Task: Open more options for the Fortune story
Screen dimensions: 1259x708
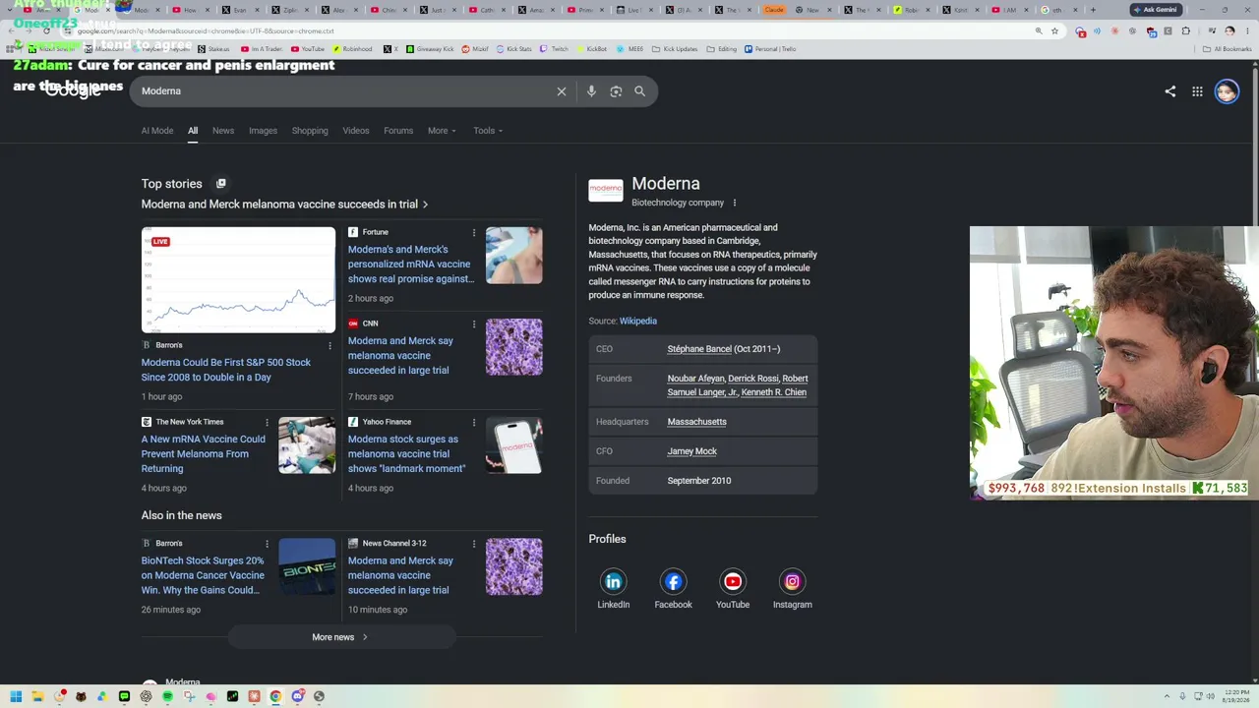Action: [474, 233]
